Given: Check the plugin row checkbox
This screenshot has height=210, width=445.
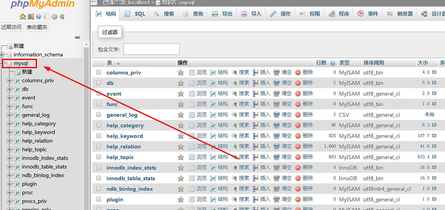Looking at the screenshot, I should (99, 199).
